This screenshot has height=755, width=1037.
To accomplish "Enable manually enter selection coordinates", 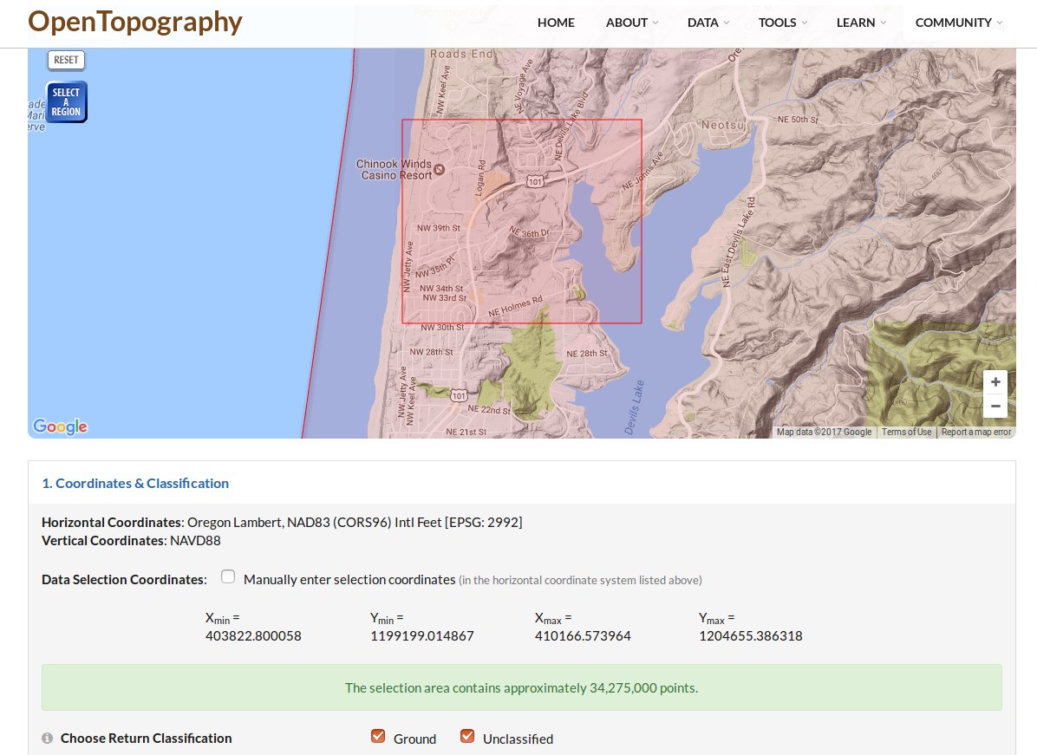I will click(x=228, y=577).
